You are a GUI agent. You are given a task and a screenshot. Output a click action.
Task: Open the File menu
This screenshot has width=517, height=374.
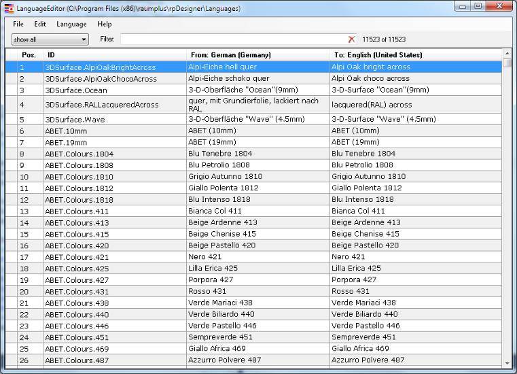(18, 24)
